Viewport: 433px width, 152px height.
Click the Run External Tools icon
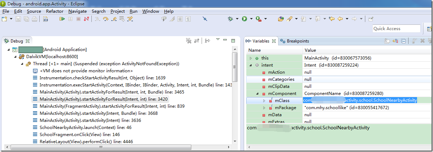coord(259,19)
